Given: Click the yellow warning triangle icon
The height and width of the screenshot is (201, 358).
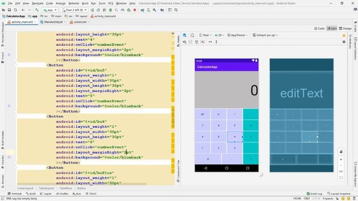Looking at the screenshot, I should pyautogui.click(x=344, y=35).
